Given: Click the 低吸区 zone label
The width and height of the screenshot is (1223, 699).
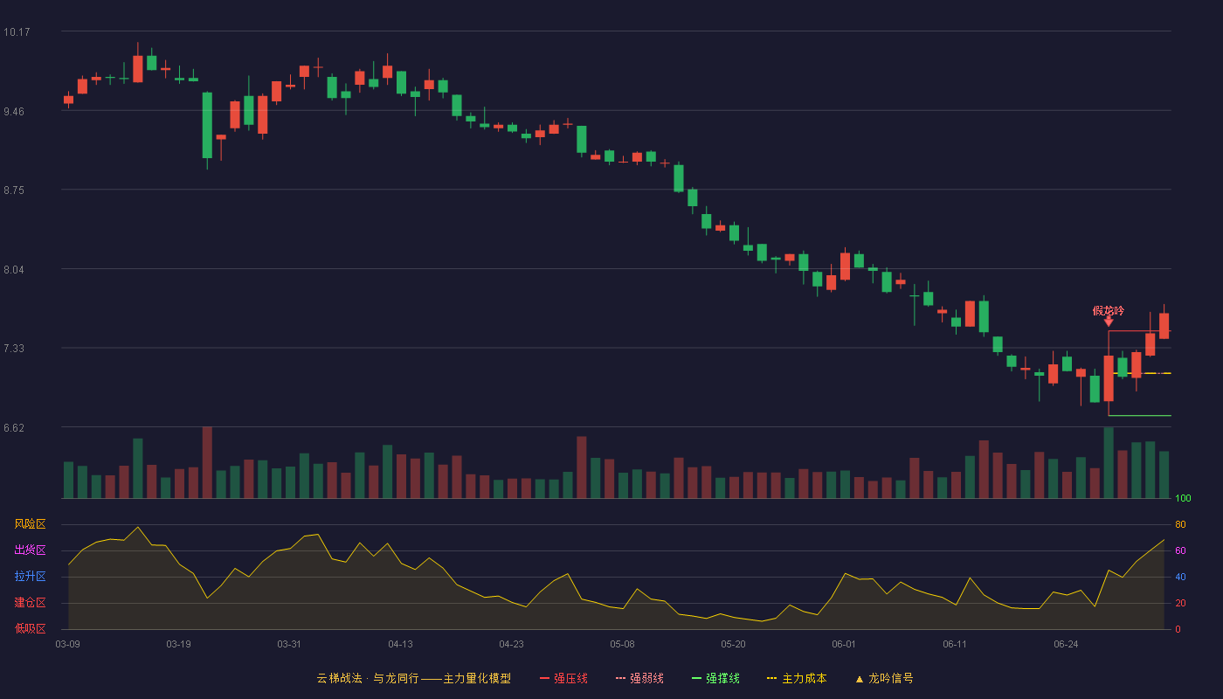Looking at the screenshot, I should pos(30,628).
